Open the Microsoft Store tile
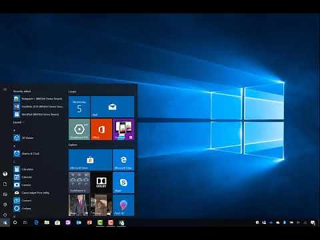The width and height of the screenshot is (320, 240). click(x=90, y=160)
